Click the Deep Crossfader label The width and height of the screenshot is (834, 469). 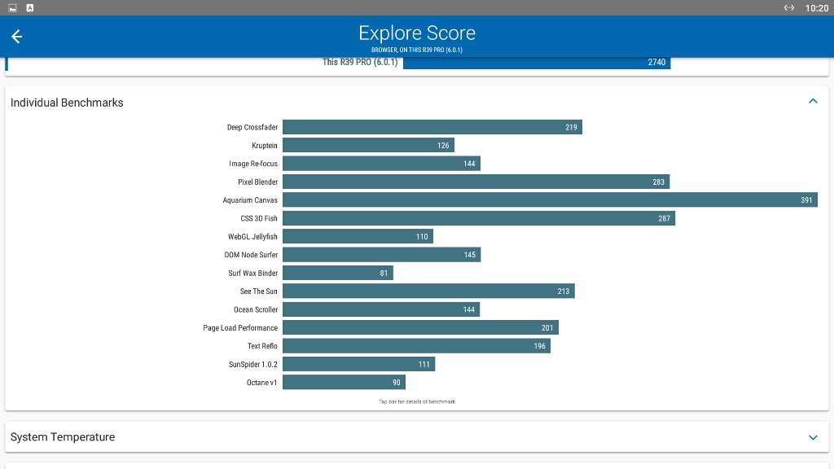click(252, 128)
